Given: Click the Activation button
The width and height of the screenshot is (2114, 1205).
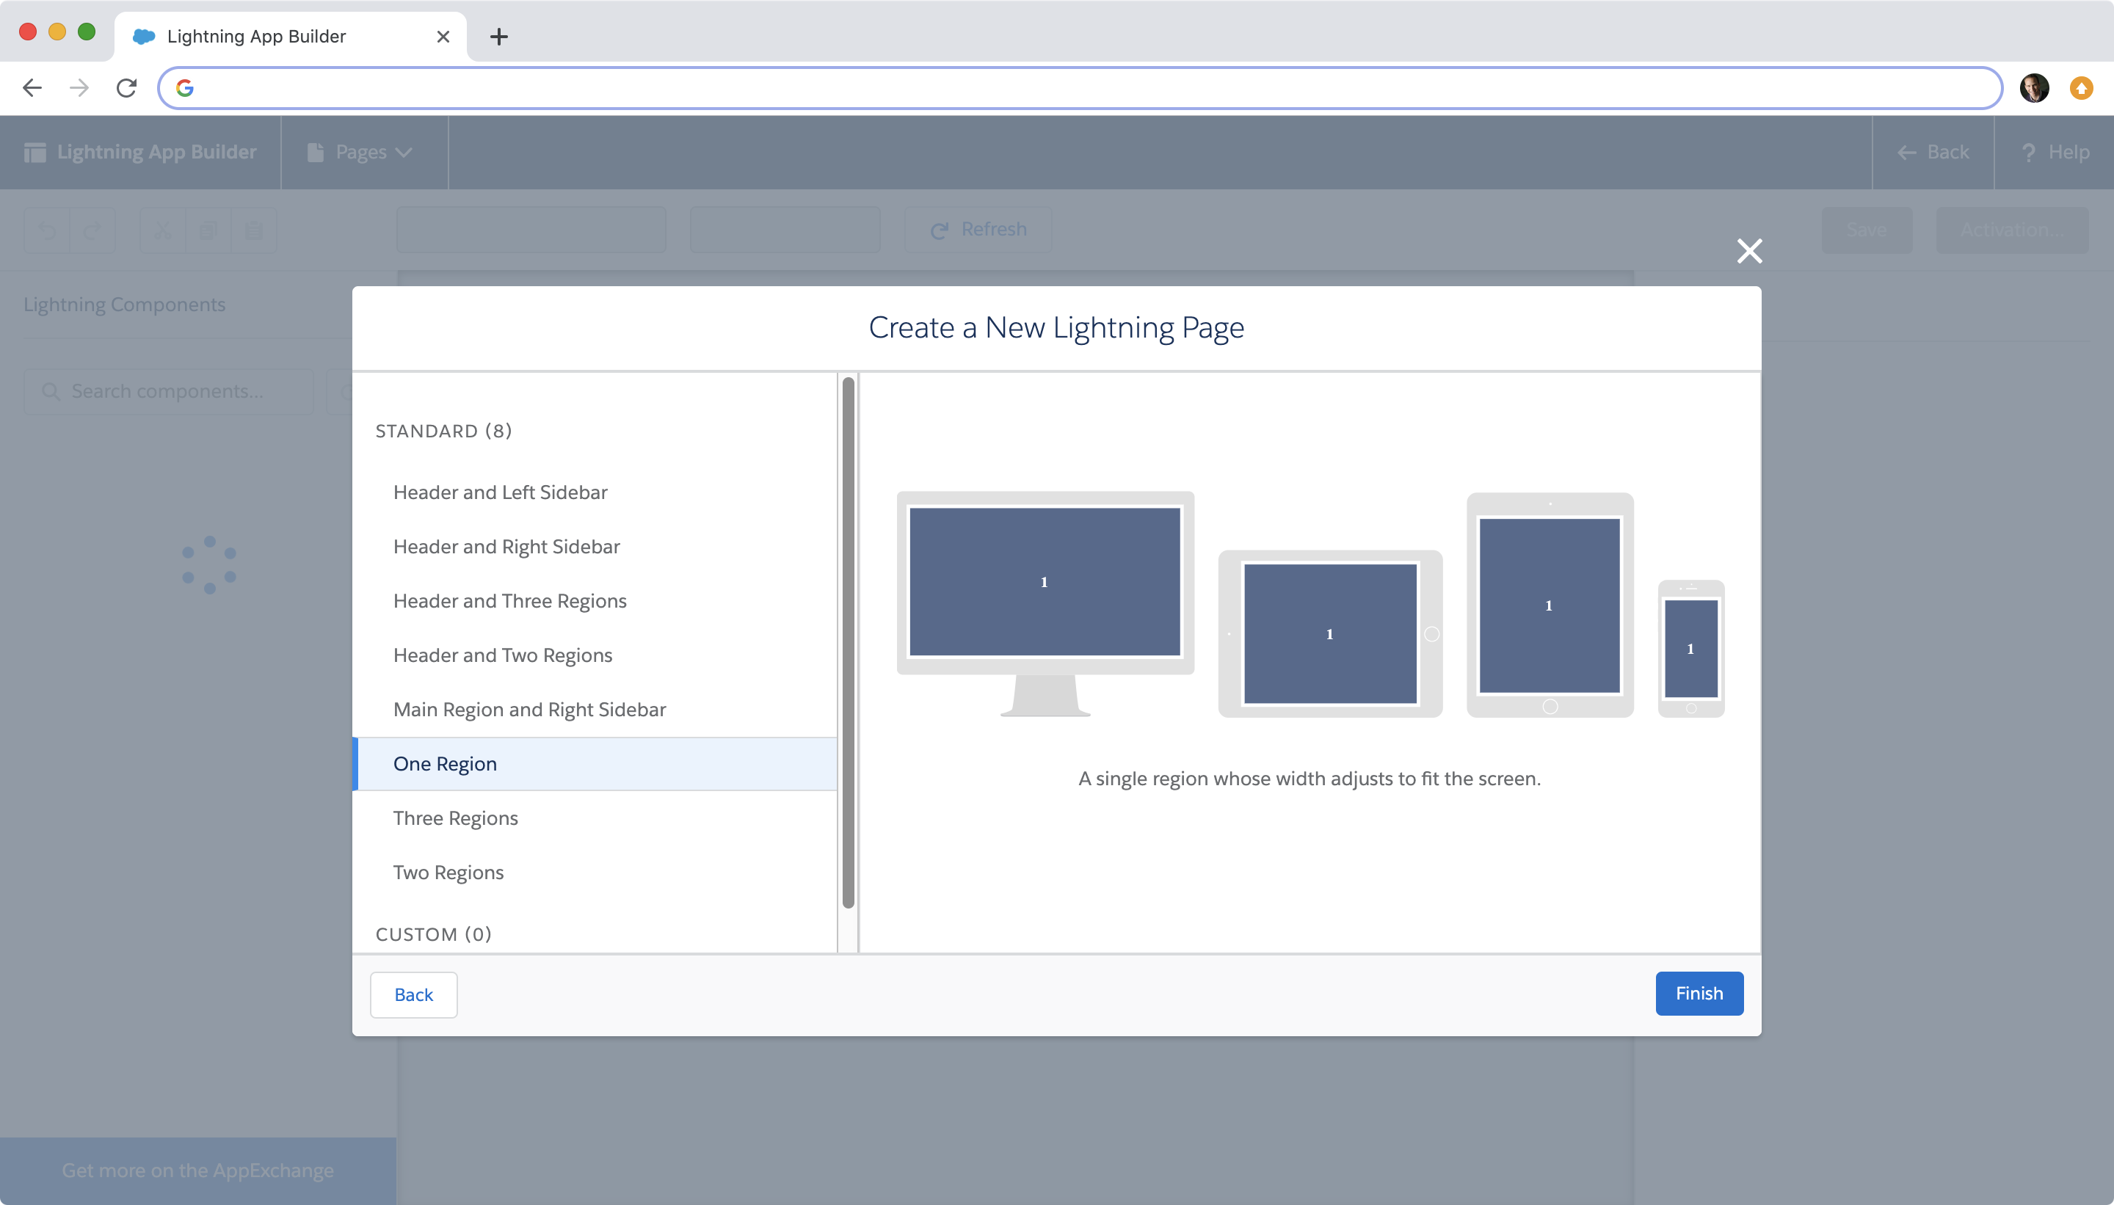Looking at the screenshot, I should pyautogui.click(x=2011, y=230).
